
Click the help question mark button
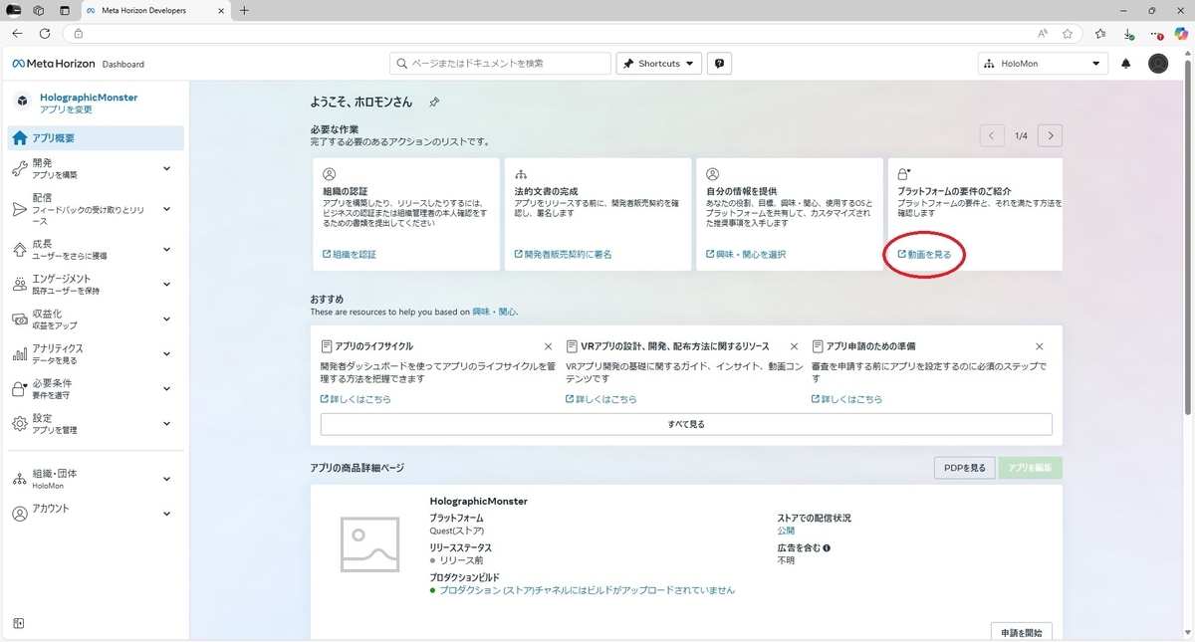(720, 64)
